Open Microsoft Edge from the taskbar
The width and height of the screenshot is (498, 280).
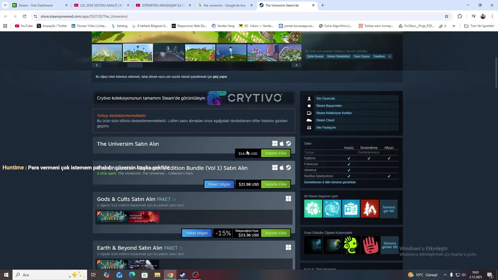[x=132, y=275]
